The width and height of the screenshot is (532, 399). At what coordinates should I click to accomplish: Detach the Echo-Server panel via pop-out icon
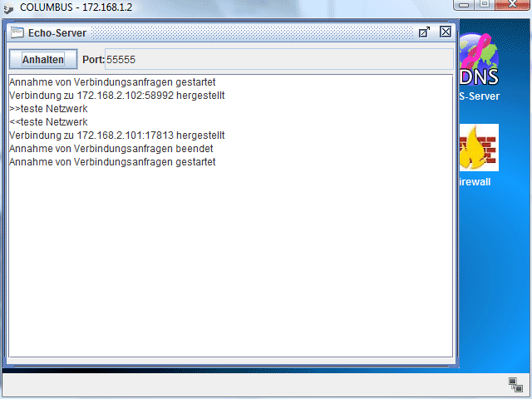click(424, 32)
